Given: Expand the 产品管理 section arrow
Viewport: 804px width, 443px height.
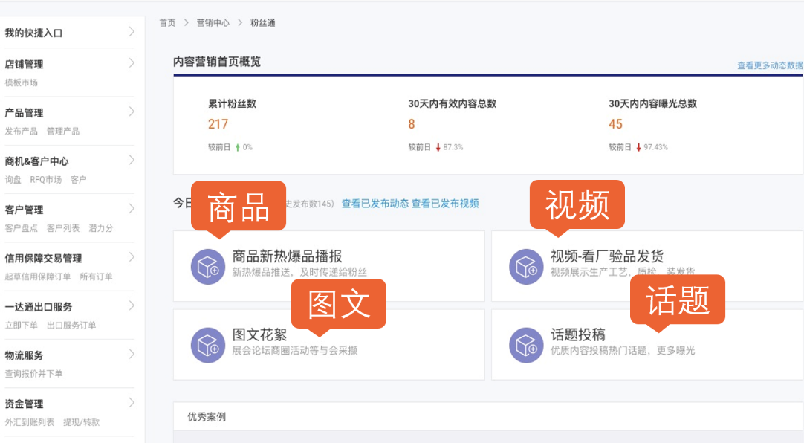Looking at the screenshot, I should [132, 112].
